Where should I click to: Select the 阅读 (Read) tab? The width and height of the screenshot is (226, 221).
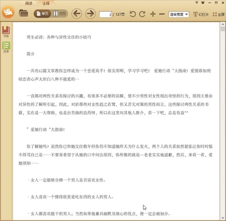[29, 3]
